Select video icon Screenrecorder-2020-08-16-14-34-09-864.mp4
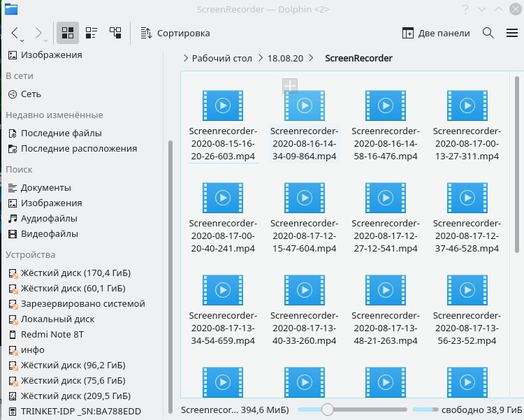 coord(305,106)
